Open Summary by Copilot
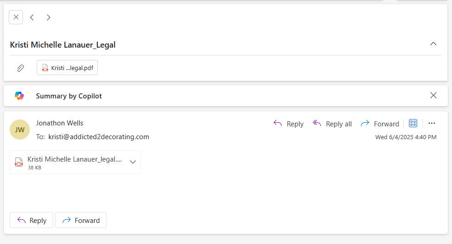The image size is (452, 244). 69,96
